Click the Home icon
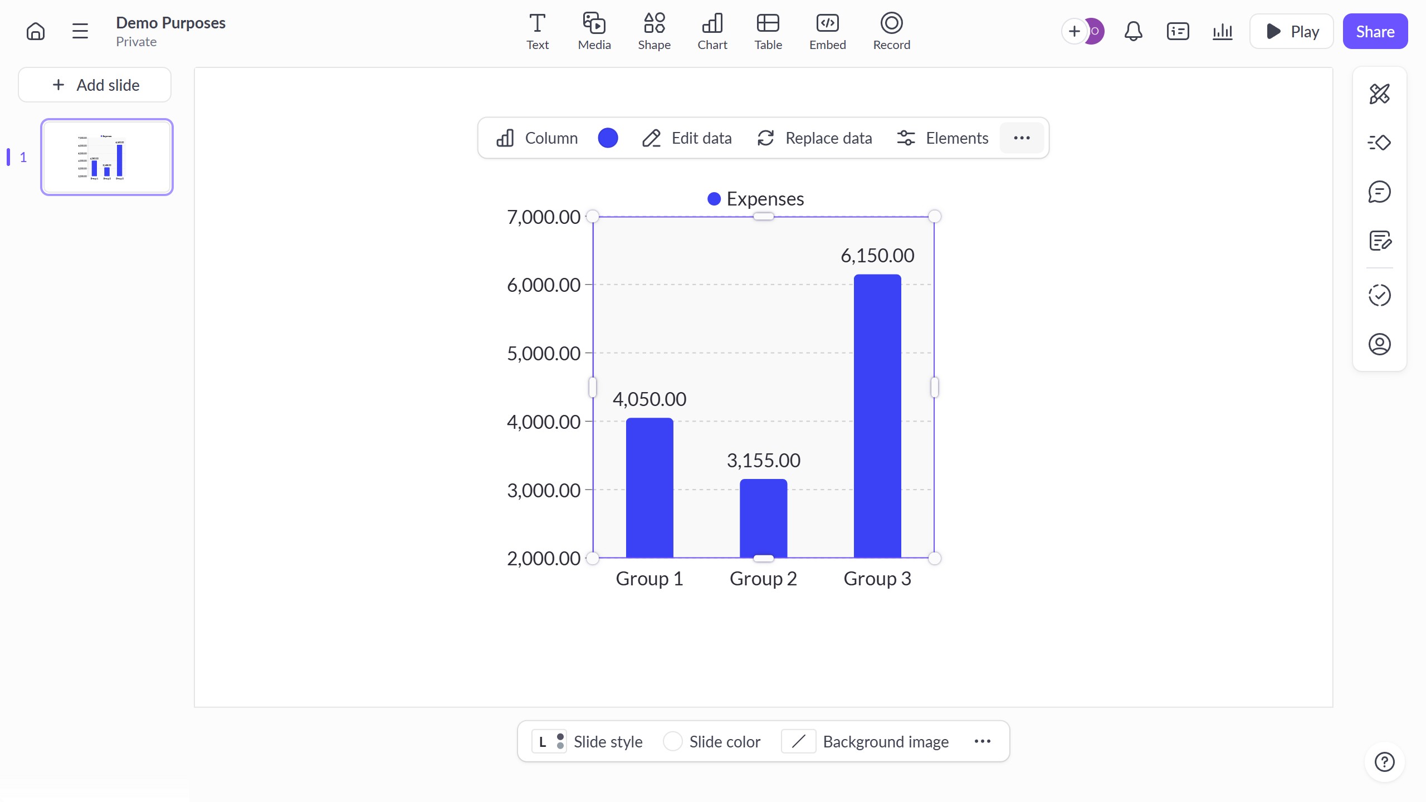 (x=36, y=31)
